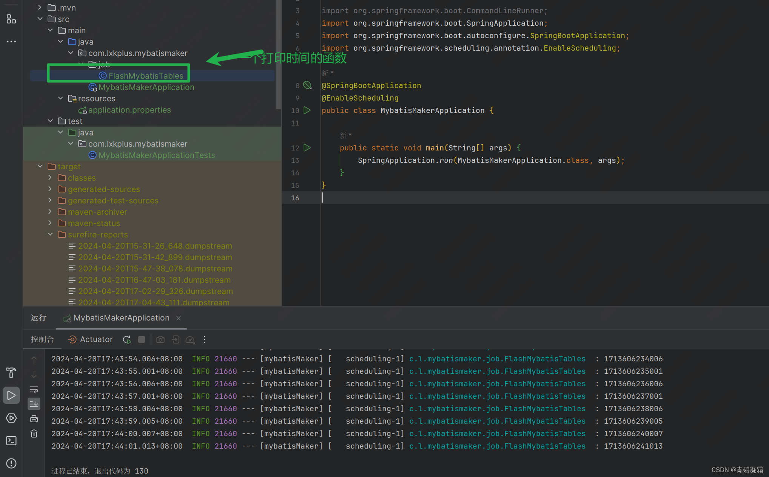Click 1713606240007 value in console

633,434
